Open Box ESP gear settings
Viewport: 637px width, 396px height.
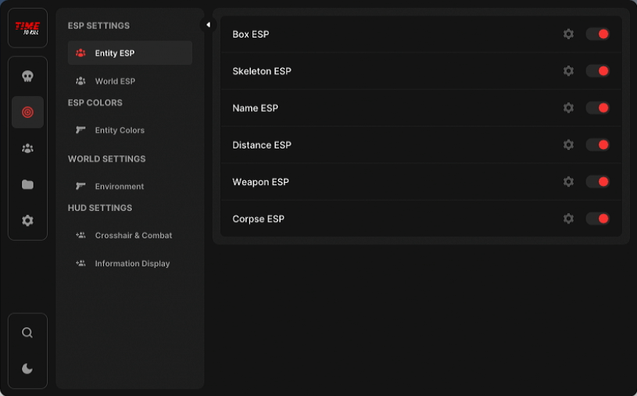click(x=568, y=34)
